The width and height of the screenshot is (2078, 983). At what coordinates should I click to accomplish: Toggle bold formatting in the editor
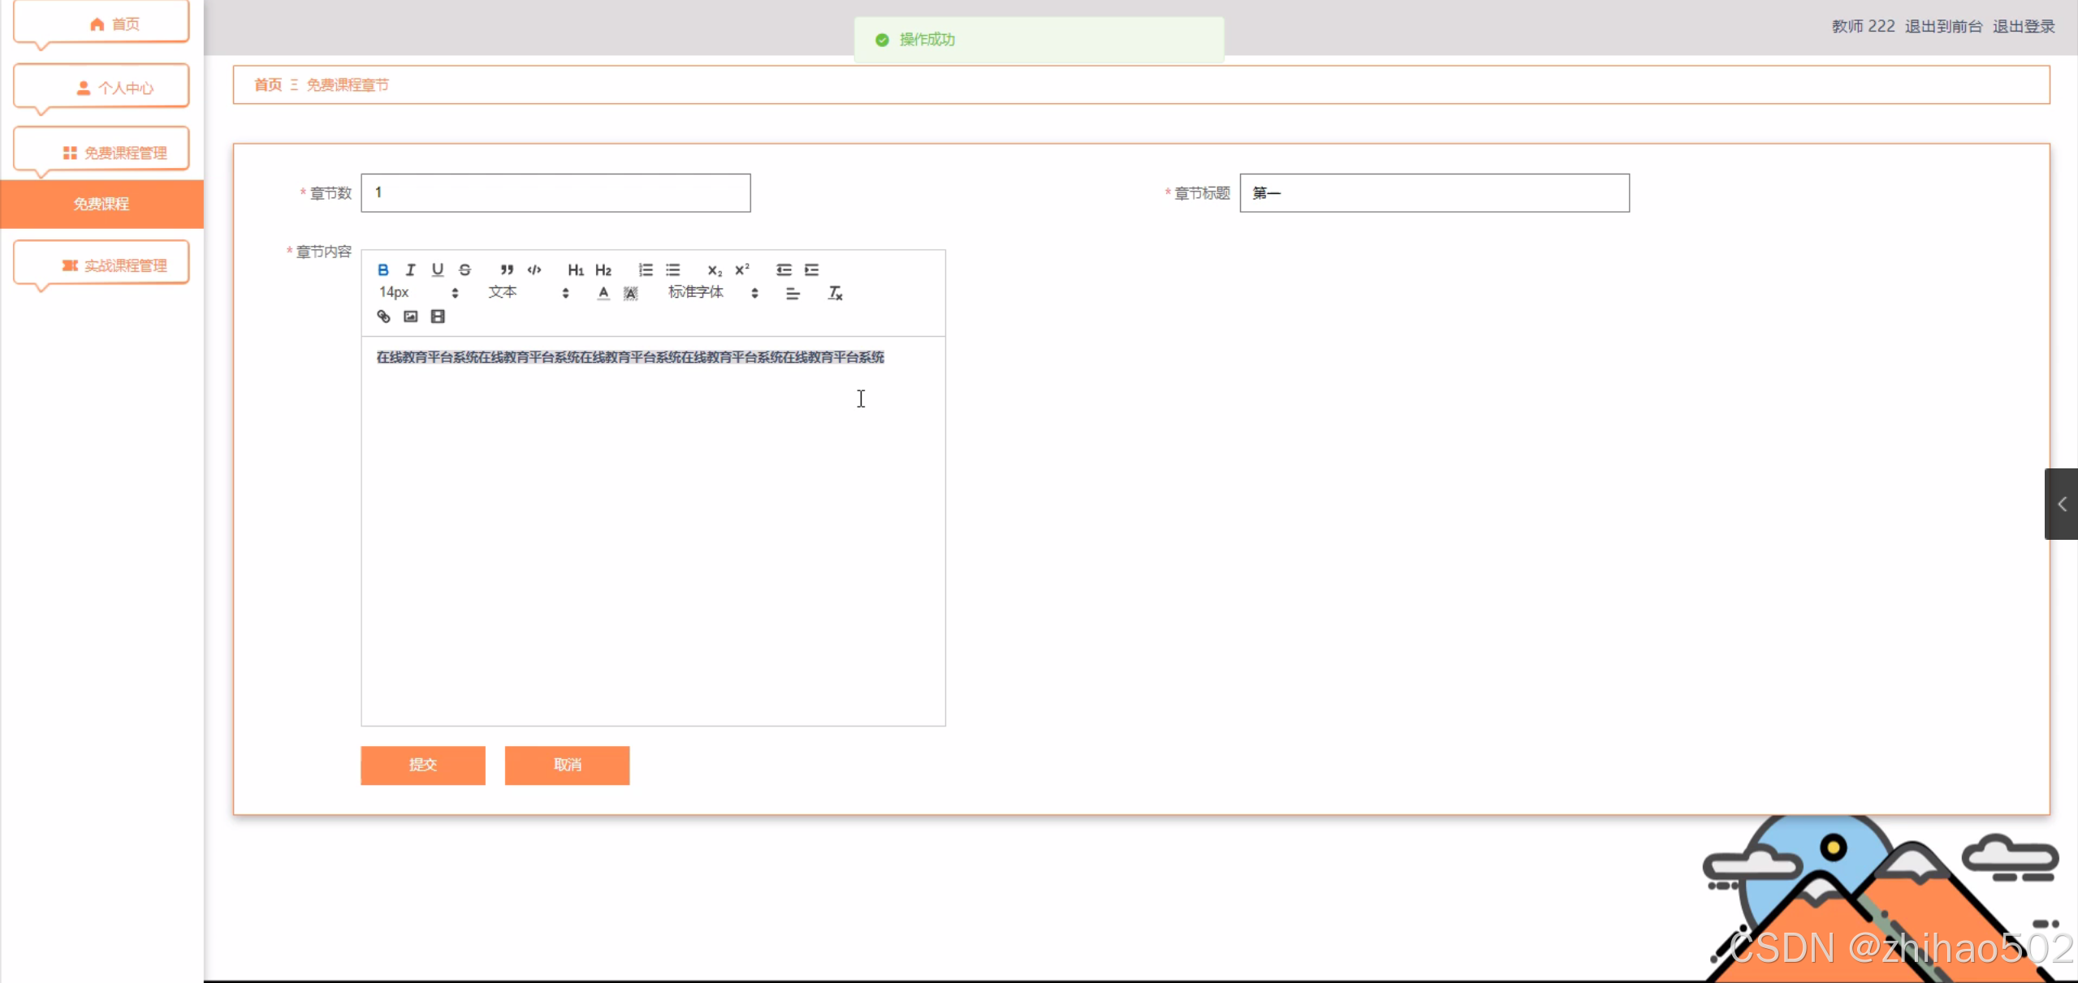(383, 269)
